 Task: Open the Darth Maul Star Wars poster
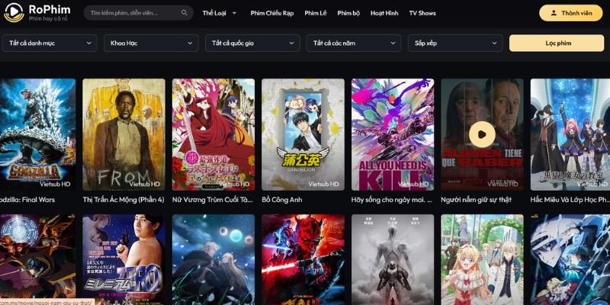(303, 259)
